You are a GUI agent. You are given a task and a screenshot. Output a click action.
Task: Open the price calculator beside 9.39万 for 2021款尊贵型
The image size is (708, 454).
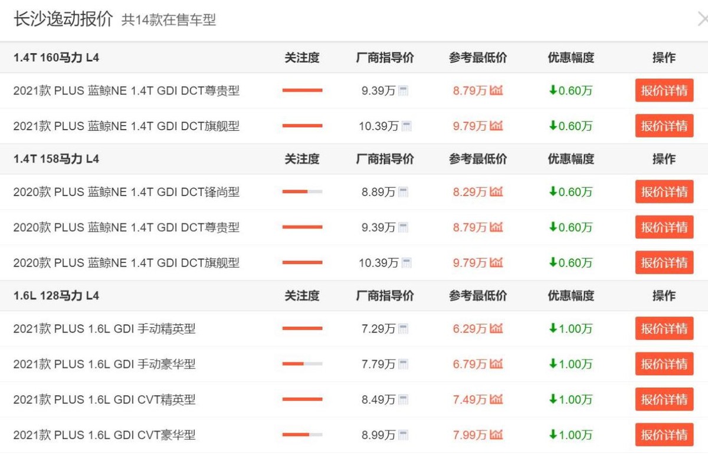pyautogui.click(x=403, y=90)
